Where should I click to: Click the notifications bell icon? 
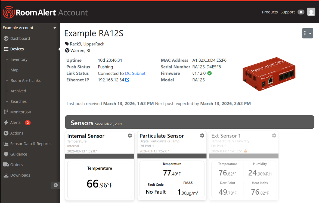click(x=301, y=12)
